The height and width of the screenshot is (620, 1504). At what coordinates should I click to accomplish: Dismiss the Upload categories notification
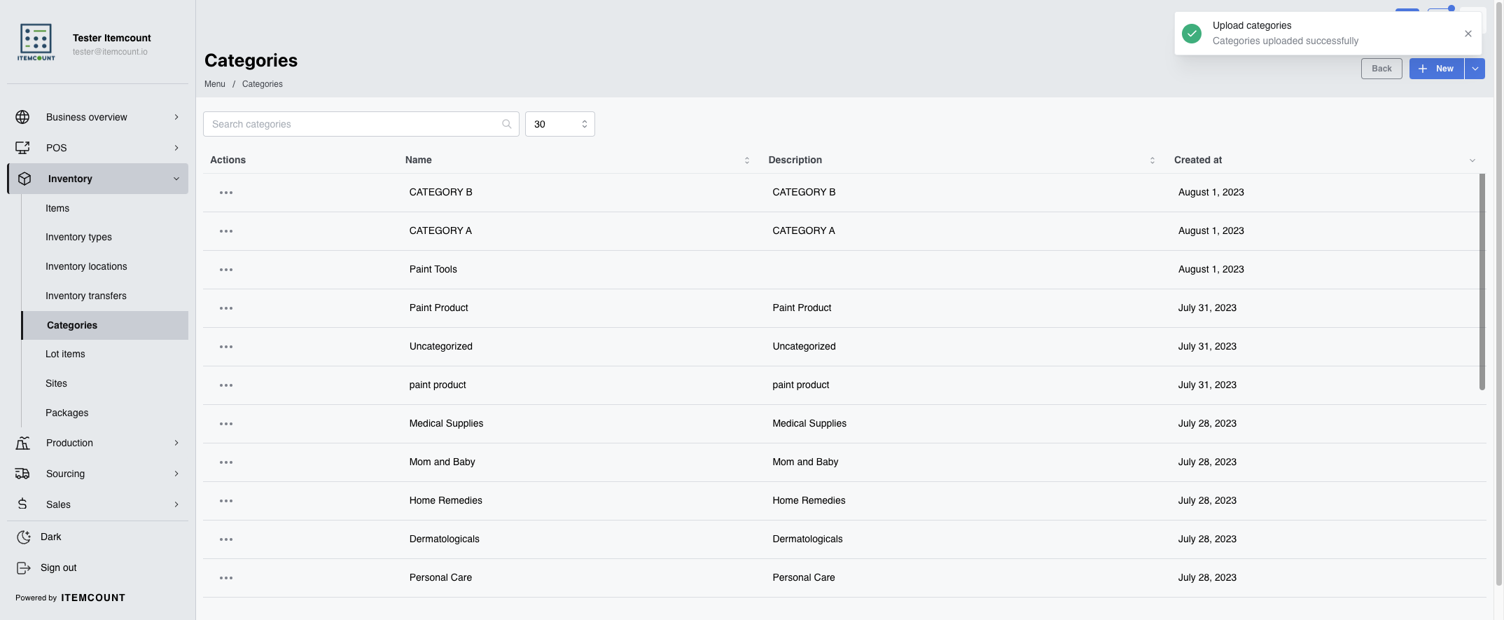tap(1468, 34)
